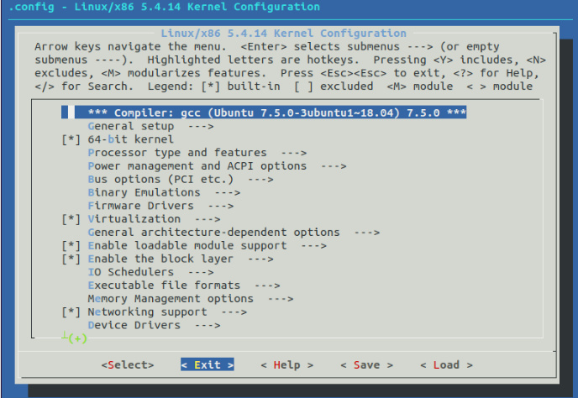This screenshot has width=578, height=398.
Task: Click the < Help > button
Action: pos(286,364)
